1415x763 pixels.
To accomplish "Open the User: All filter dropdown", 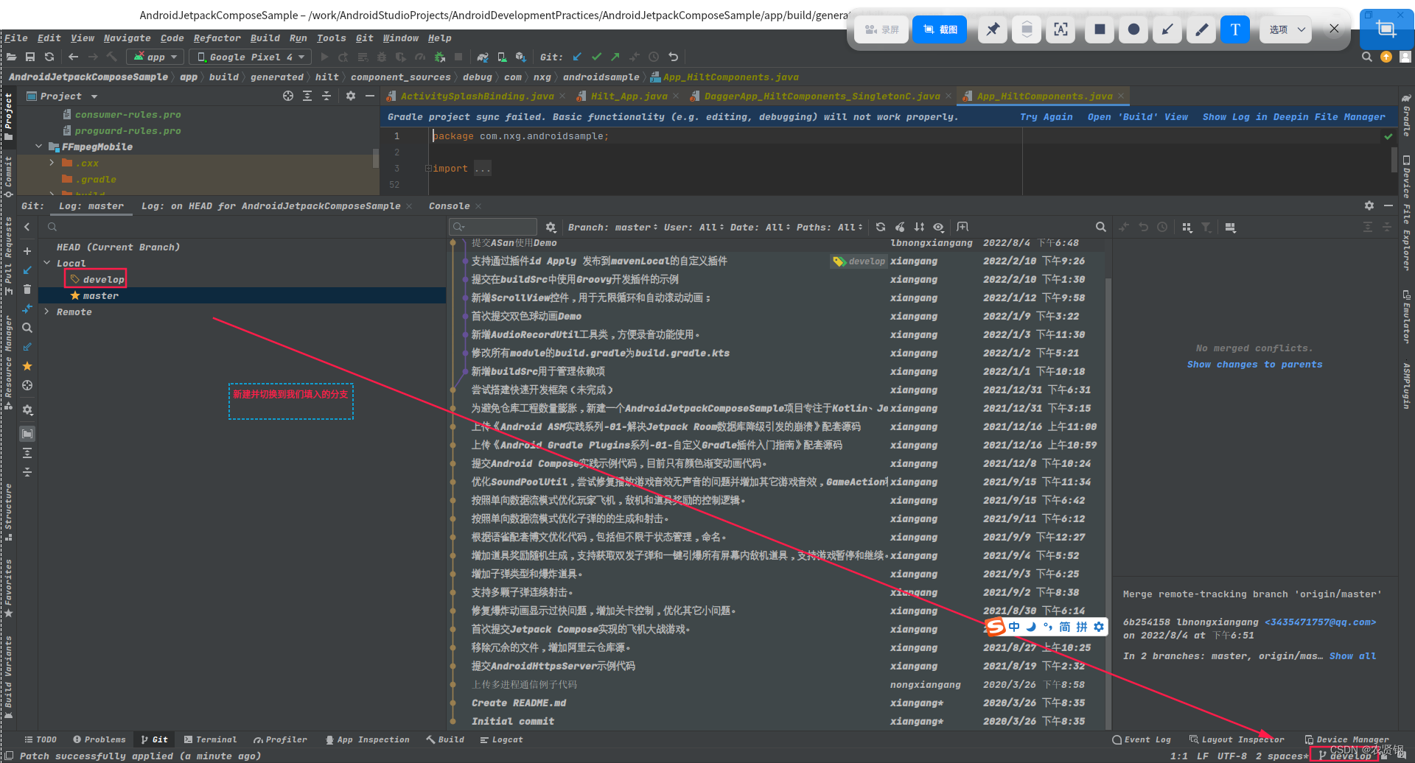I will coord(693,227).
